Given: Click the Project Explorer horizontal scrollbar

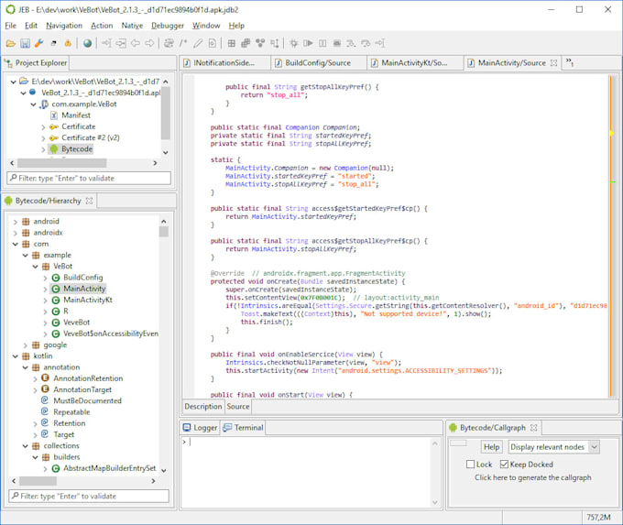Looking at the screenshot, I should point(61,163).
